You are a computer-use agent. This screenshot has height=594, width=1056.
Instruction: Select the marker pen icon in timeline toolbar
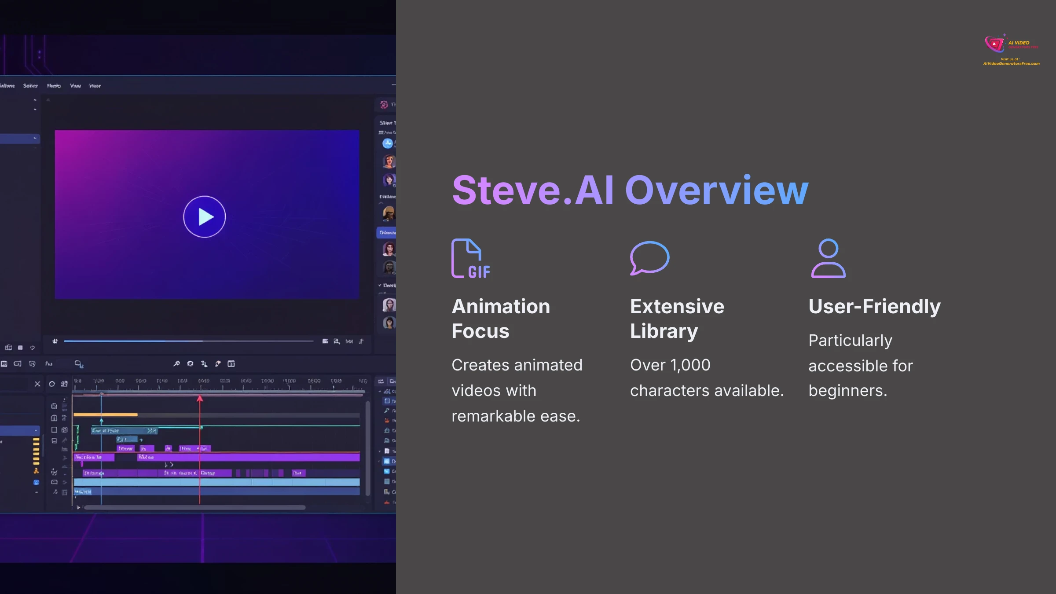pos(217,363)
